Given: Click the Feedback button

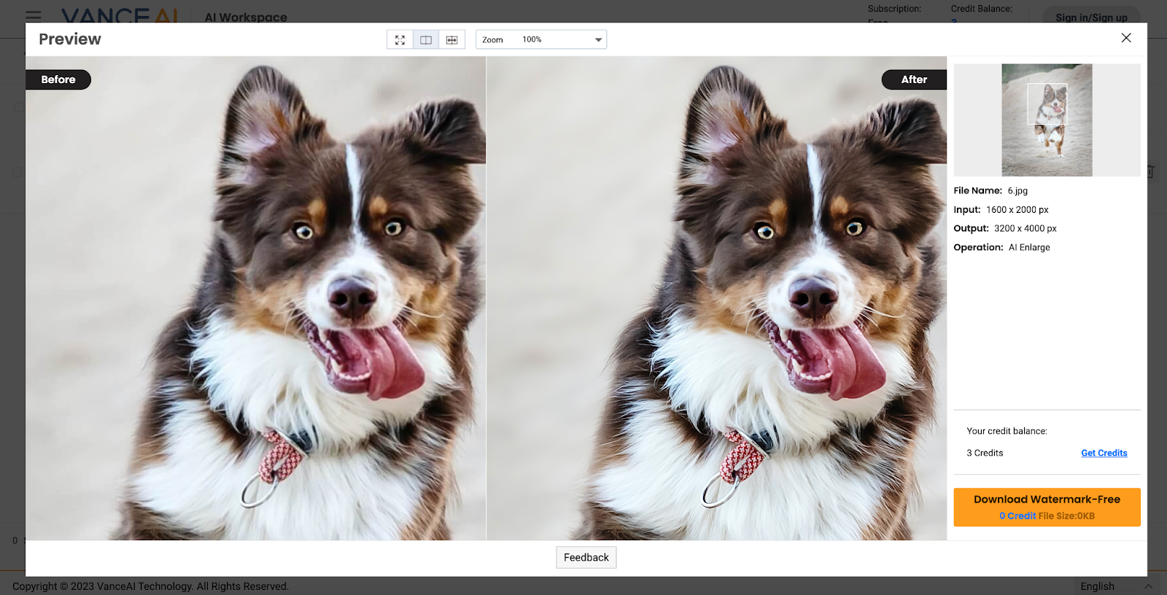Looking at the screenshot, I should [x=586, y=557].
